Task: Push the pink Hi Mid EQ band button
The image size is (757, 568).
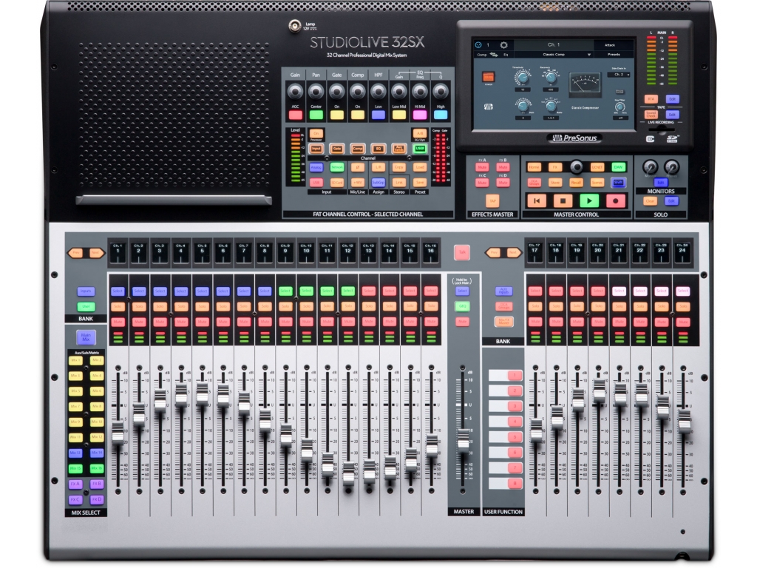Action: tap(420, 115)
